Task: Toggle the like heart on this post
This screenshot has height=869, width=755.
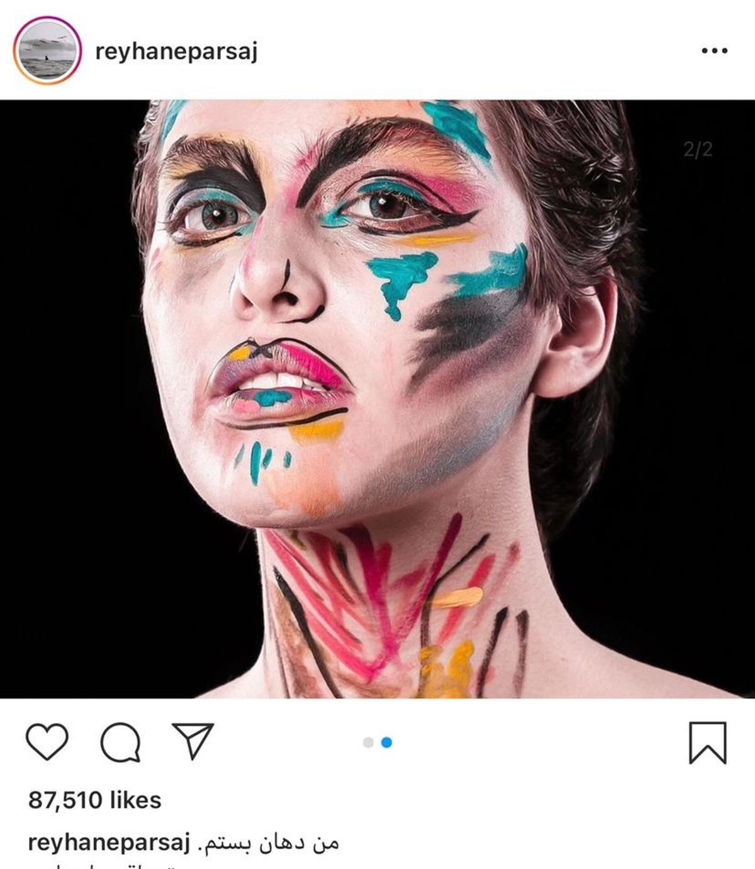Action: (47, 743)
